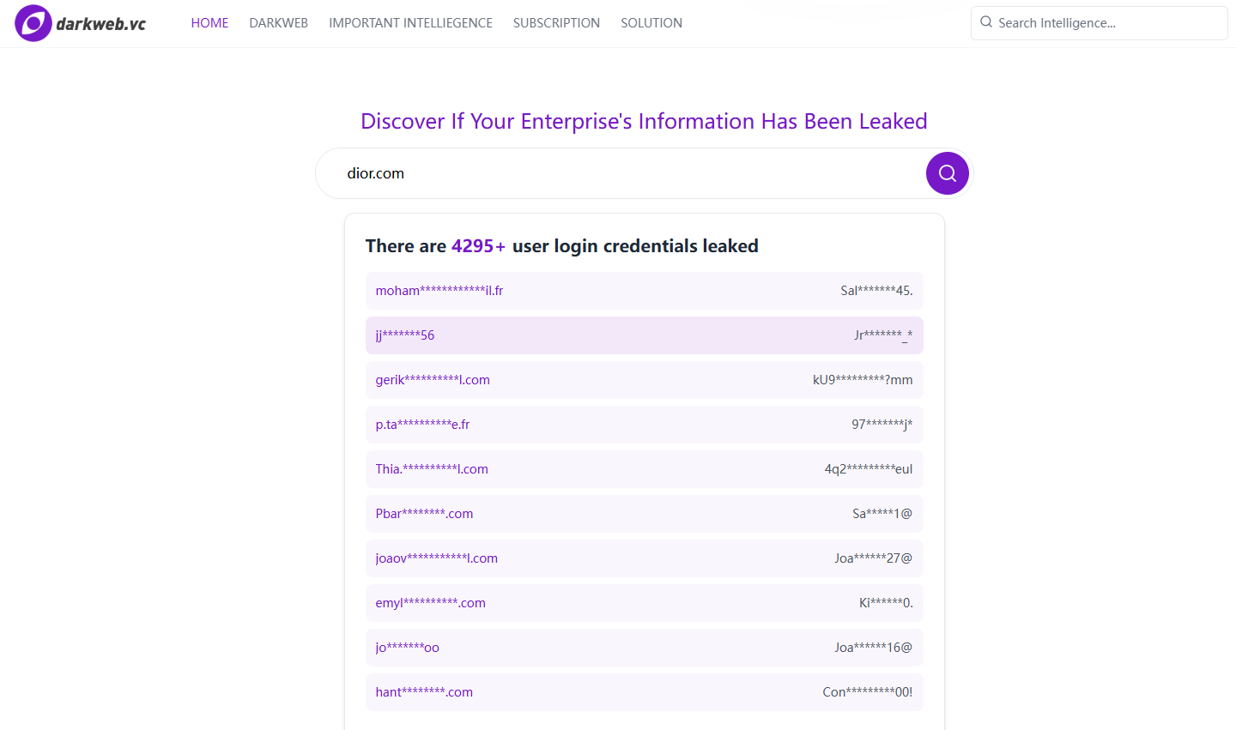Click the masked password Joa******16@
The height and width of the screenshot is (730, 1236).
874,648
